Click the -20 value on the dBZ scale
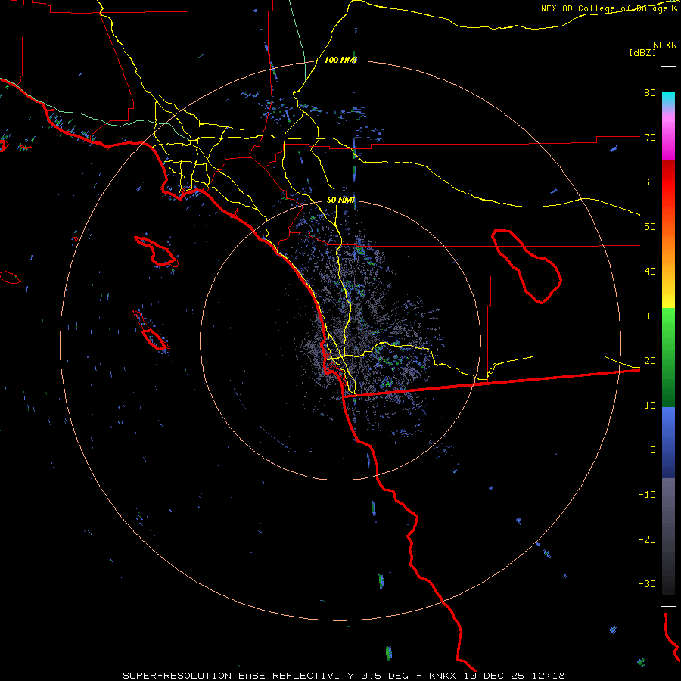This screenshot has width=681, height=681. tap(647, 539)
